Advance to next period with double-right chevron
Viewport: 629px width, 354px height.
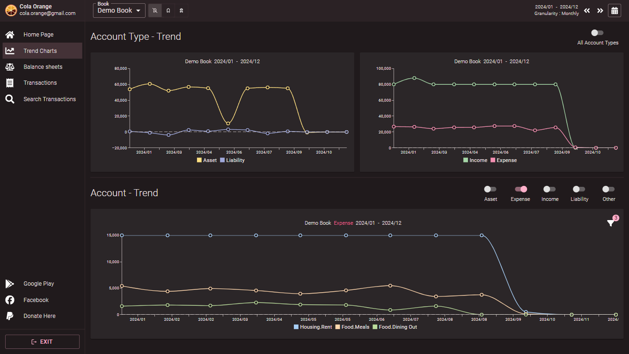pos(600,10)
